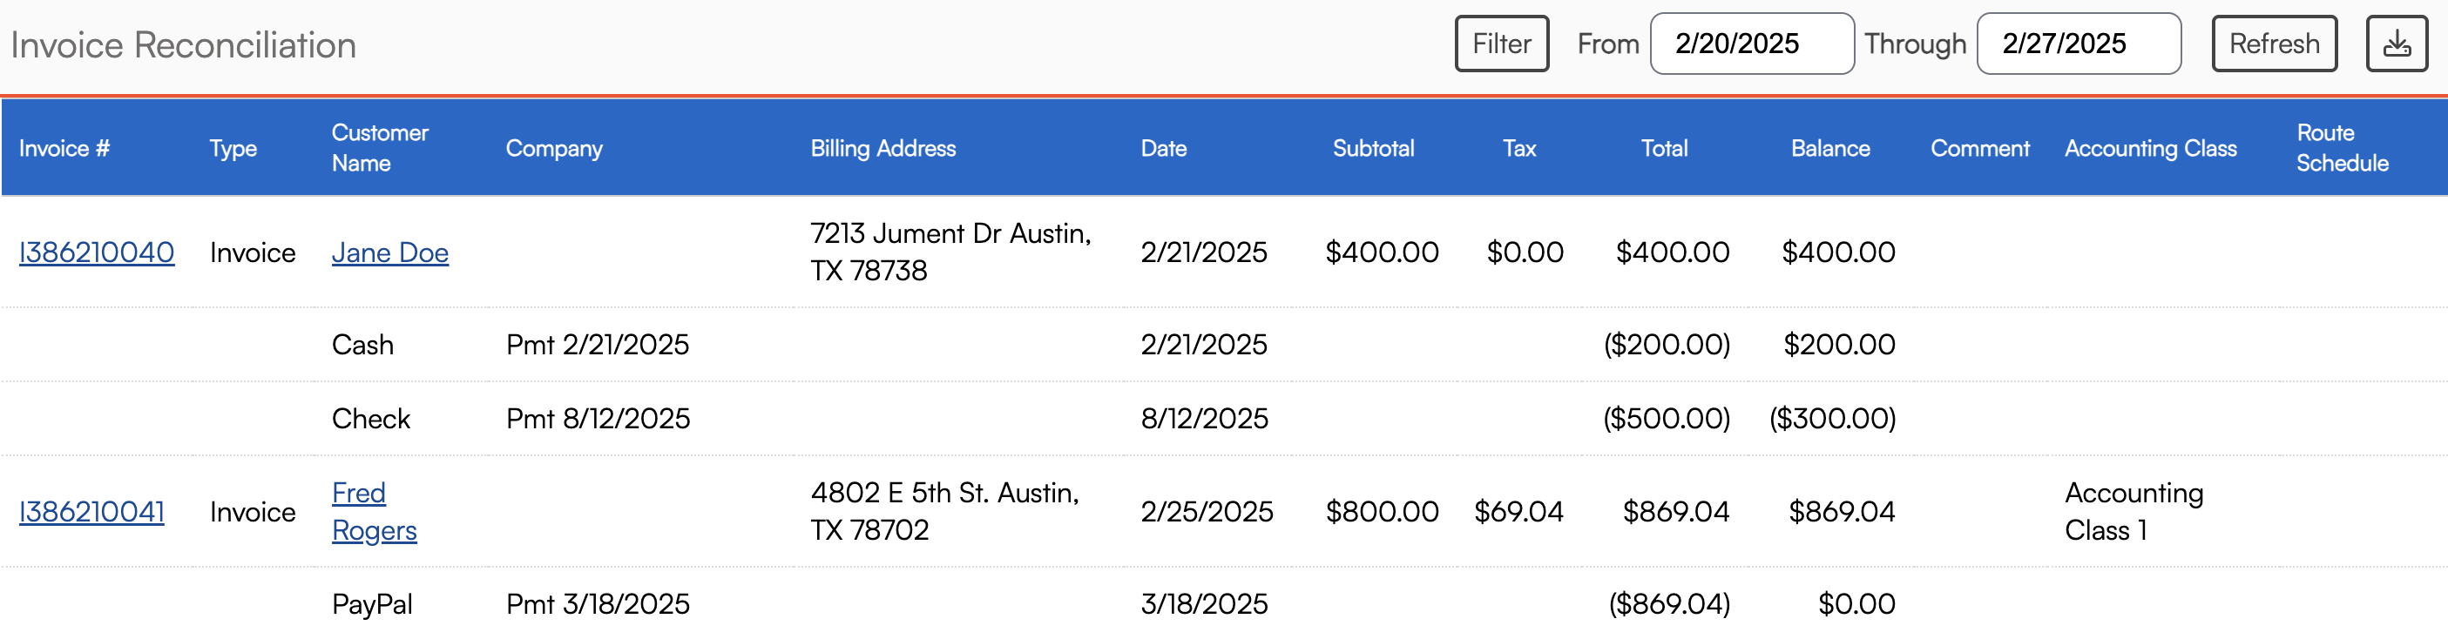Sort by Accounting Class column header
The height and width of the screenshot is (639, 2448).
(2149, 148)
